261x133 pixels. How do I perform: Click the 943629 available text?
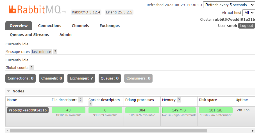(105, 115)
